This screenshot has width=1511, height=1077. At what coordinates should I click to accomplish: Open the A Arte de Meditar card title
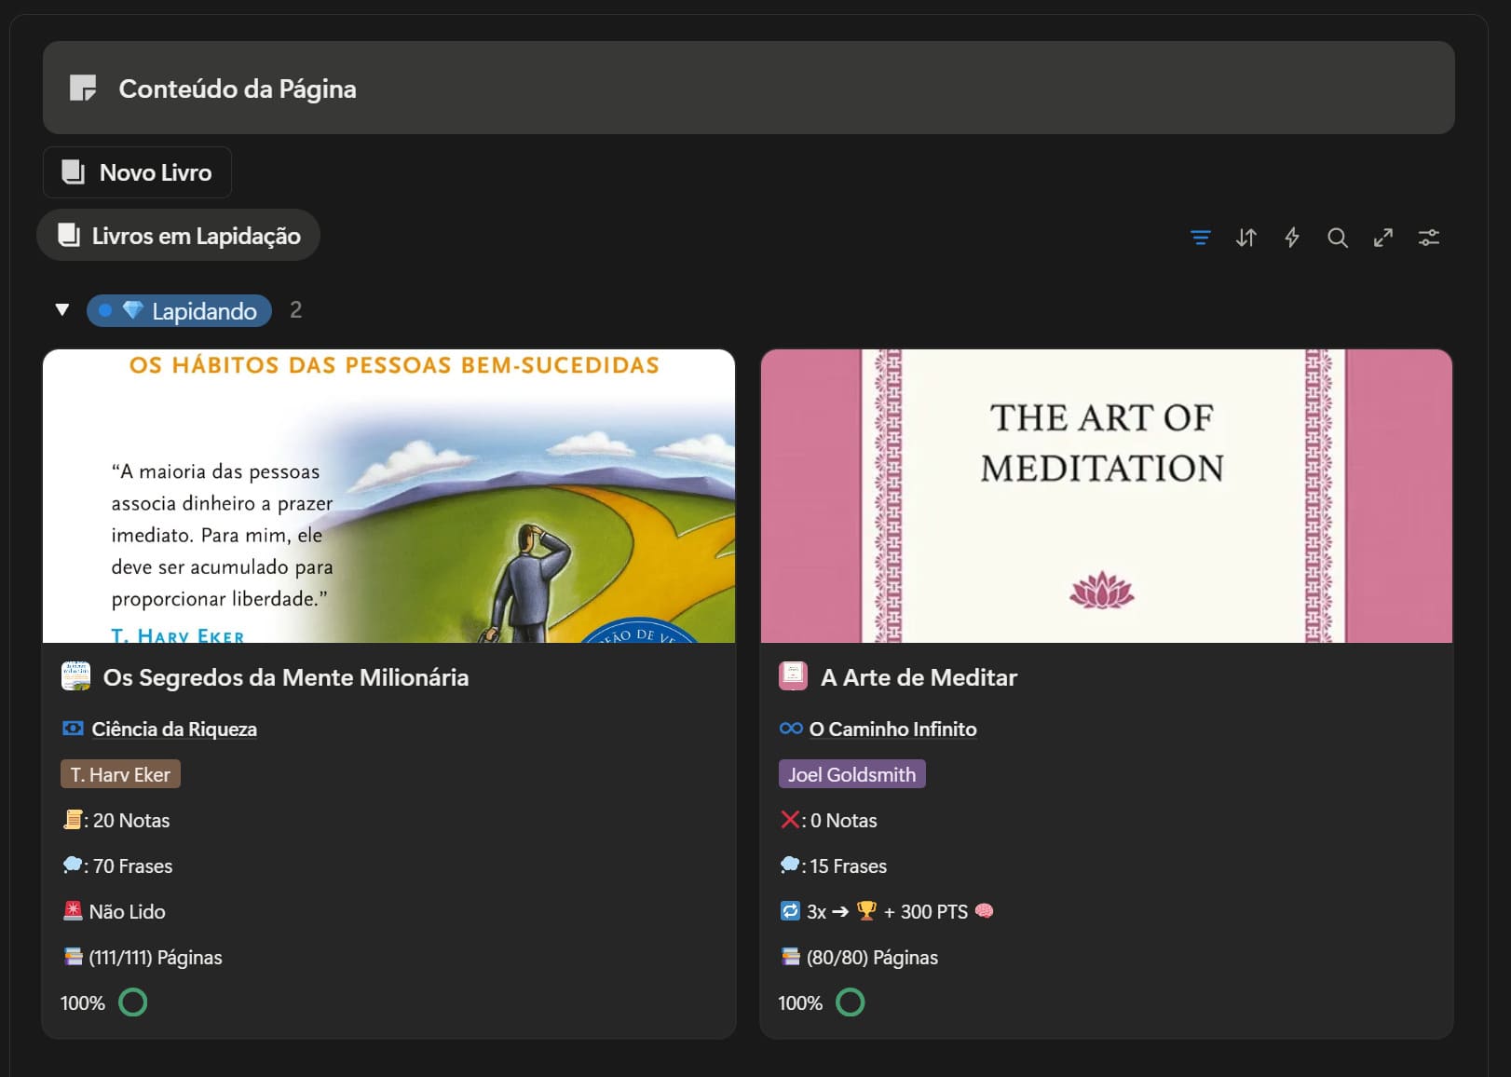point(919,677)
